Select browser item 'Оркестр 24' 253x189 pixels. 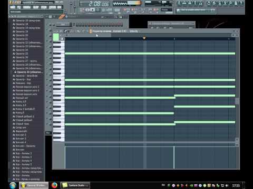[22, 50]
